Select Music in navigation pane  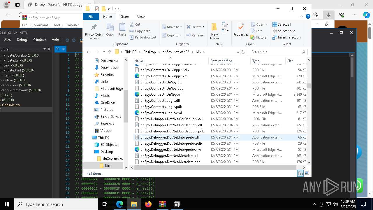[x=105, y=96]
